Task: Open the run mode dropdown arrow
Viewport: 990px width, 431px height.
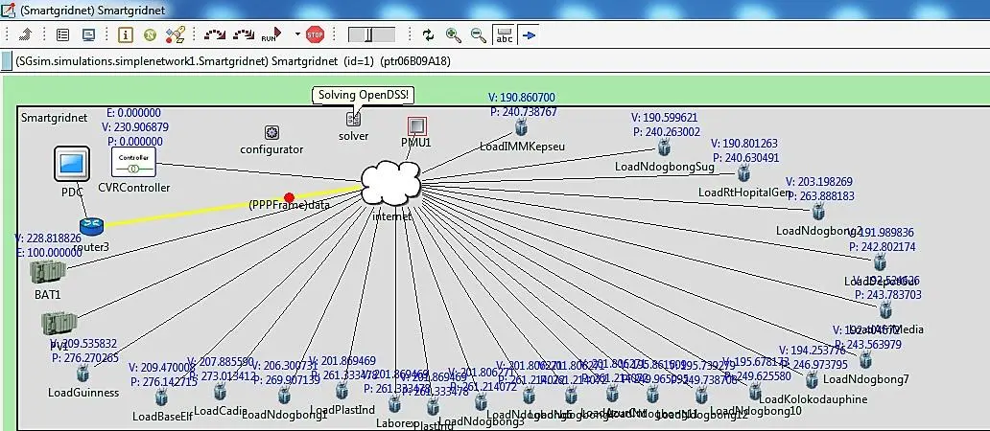Action: click(x=297, y=35)
